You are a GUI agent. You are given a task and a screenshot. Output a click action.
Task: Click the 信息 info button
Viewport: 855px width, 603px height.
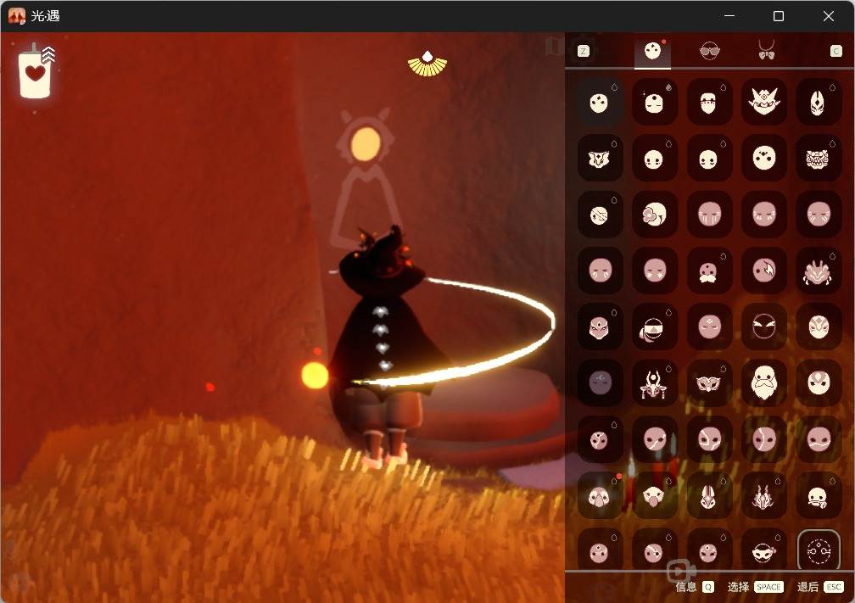[694, 587]
